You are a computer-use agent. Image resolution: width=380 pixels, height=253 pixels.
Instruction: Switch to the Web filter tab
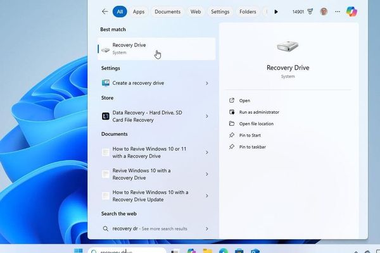pyautogui.click(x=196, y=11)
